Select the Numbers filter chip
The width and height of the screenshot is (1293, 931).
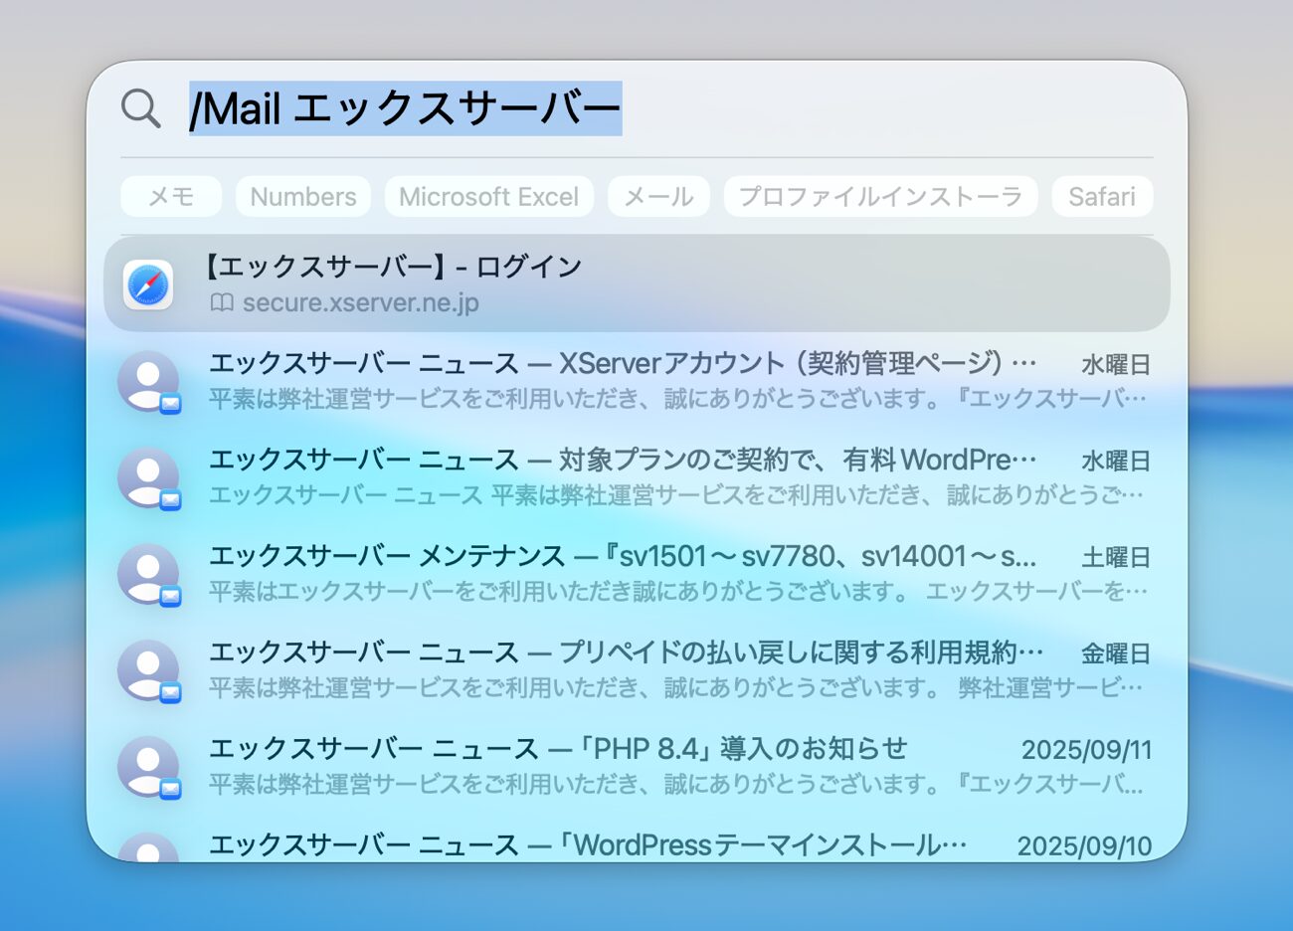[302, 197]
